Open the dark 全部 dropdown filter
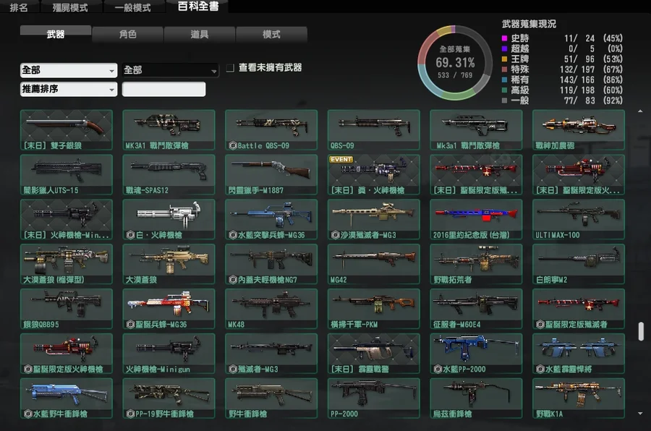This screenshot has width=651, height=431. 170,71
